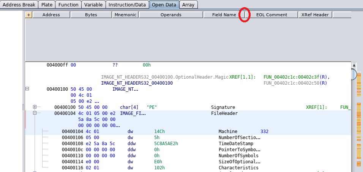Select the Bytes field header
The width and height of the screenshot is (363, 172).
click(91, 15)
